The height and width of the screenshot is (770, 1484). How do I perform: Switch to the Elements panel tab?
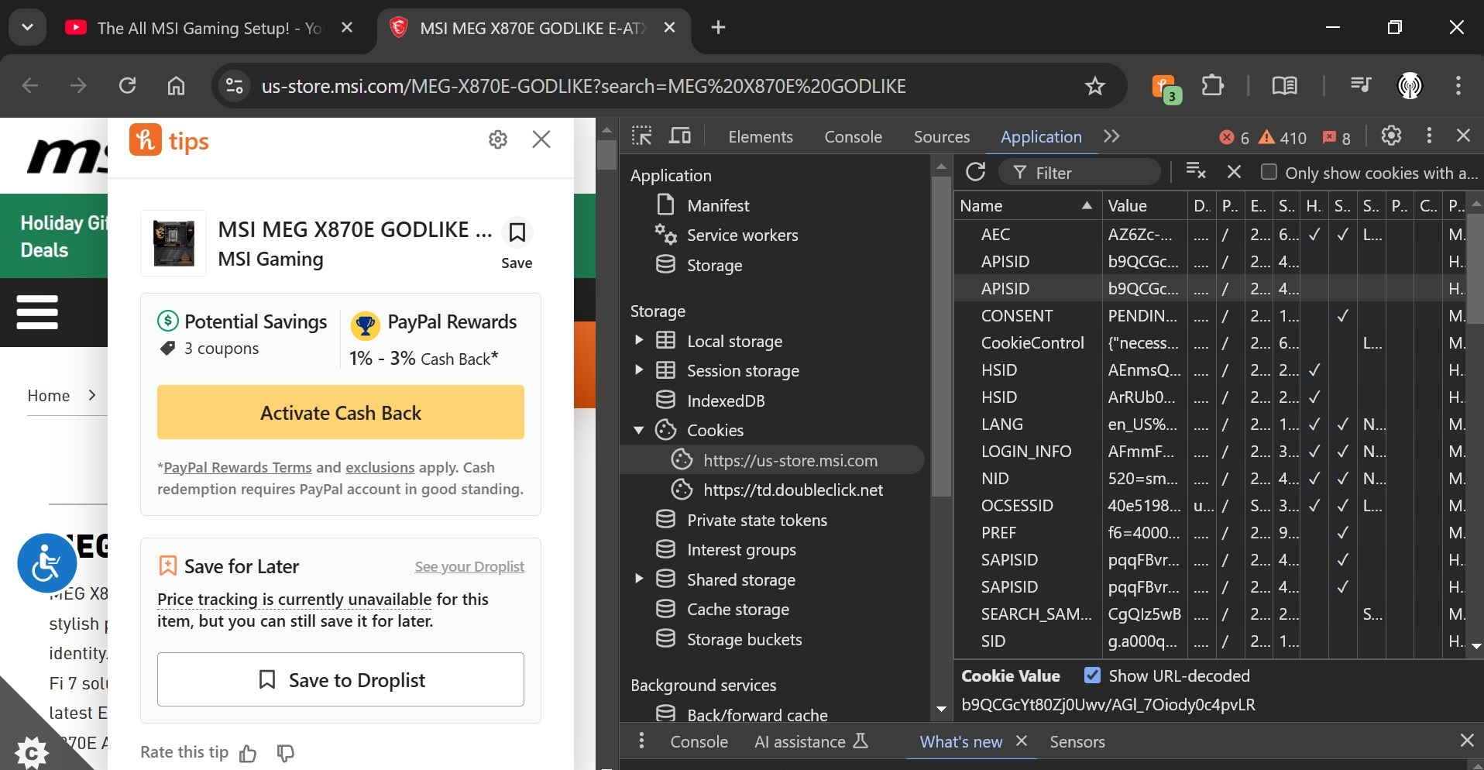coord(761,137)
